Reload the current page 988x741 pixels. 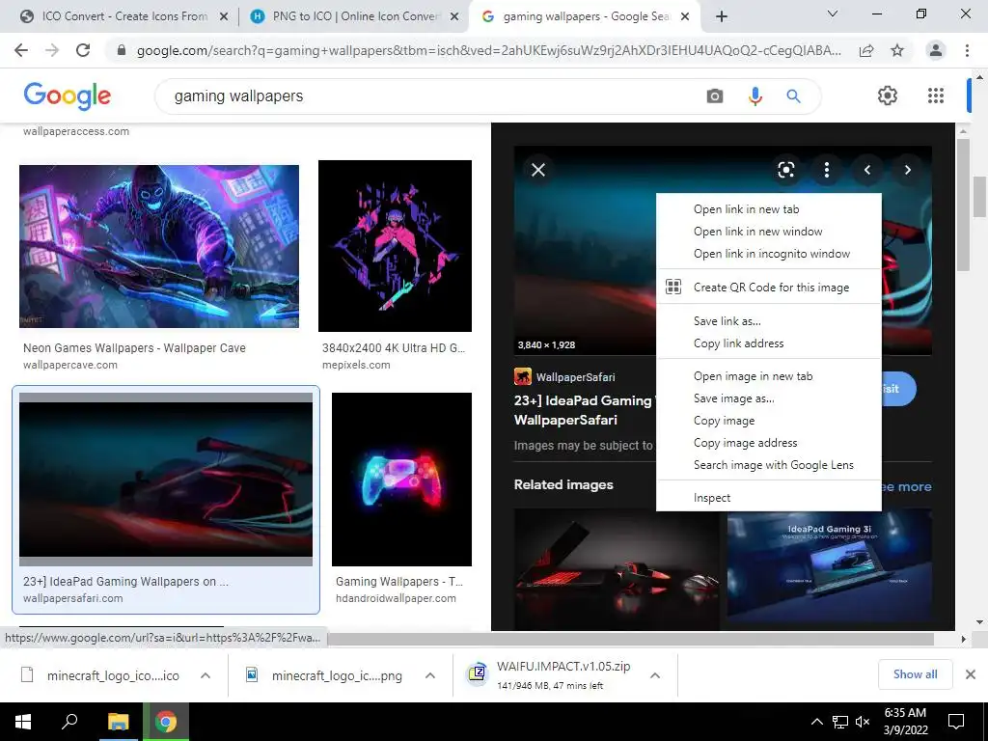click(x=83, y=50)
